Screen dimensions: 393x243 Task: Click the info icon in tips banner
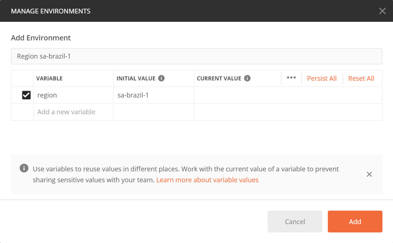pyautogui.click(x=24, y=168)
